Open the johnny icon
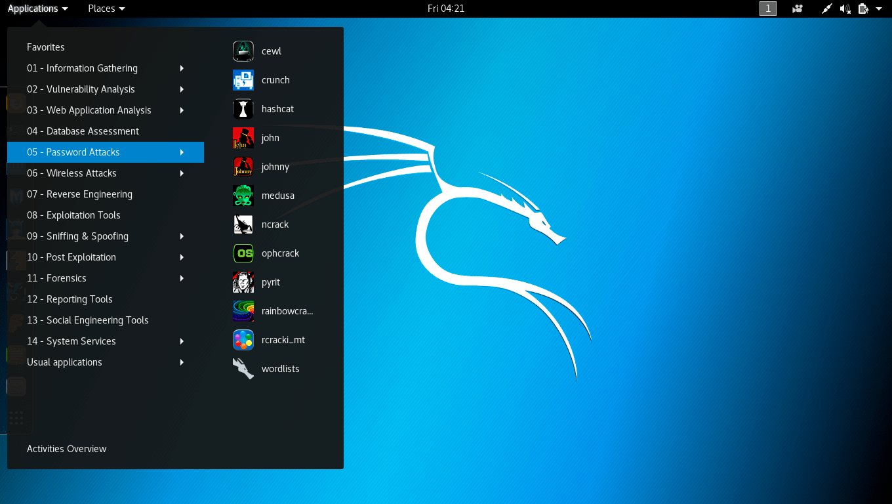The width and height of the screenshot is (892, 504). [243, 167]
